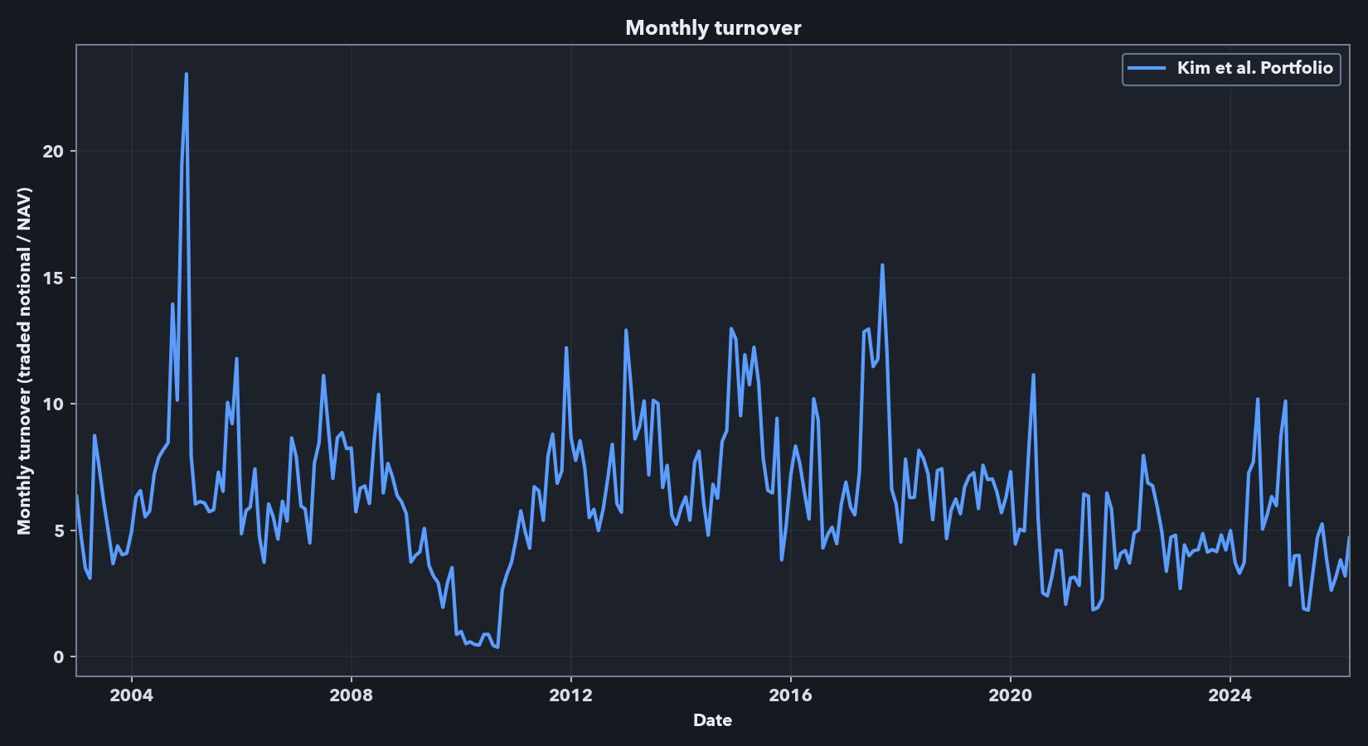
Task: Click the "2008" tick label
Action: pyautogui.click(x=351, y=695)
